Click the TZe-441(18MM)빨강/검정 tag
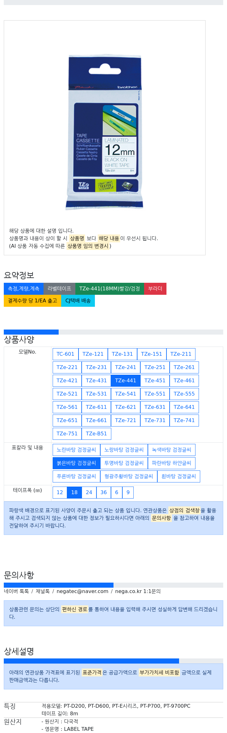 click(110, 289)
